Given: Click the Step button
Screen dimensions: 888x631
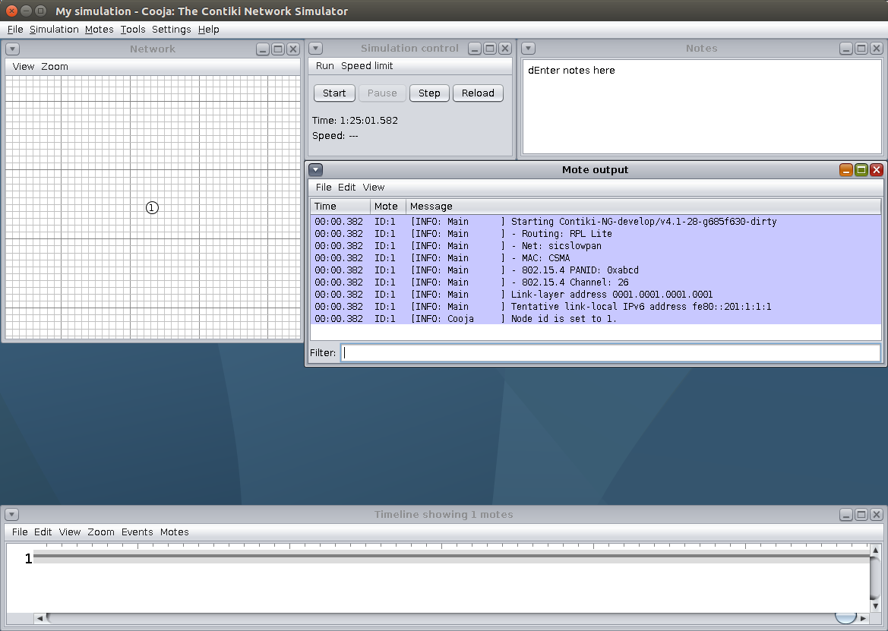Looking at the screenshot, I should click(x=429, y=93).
